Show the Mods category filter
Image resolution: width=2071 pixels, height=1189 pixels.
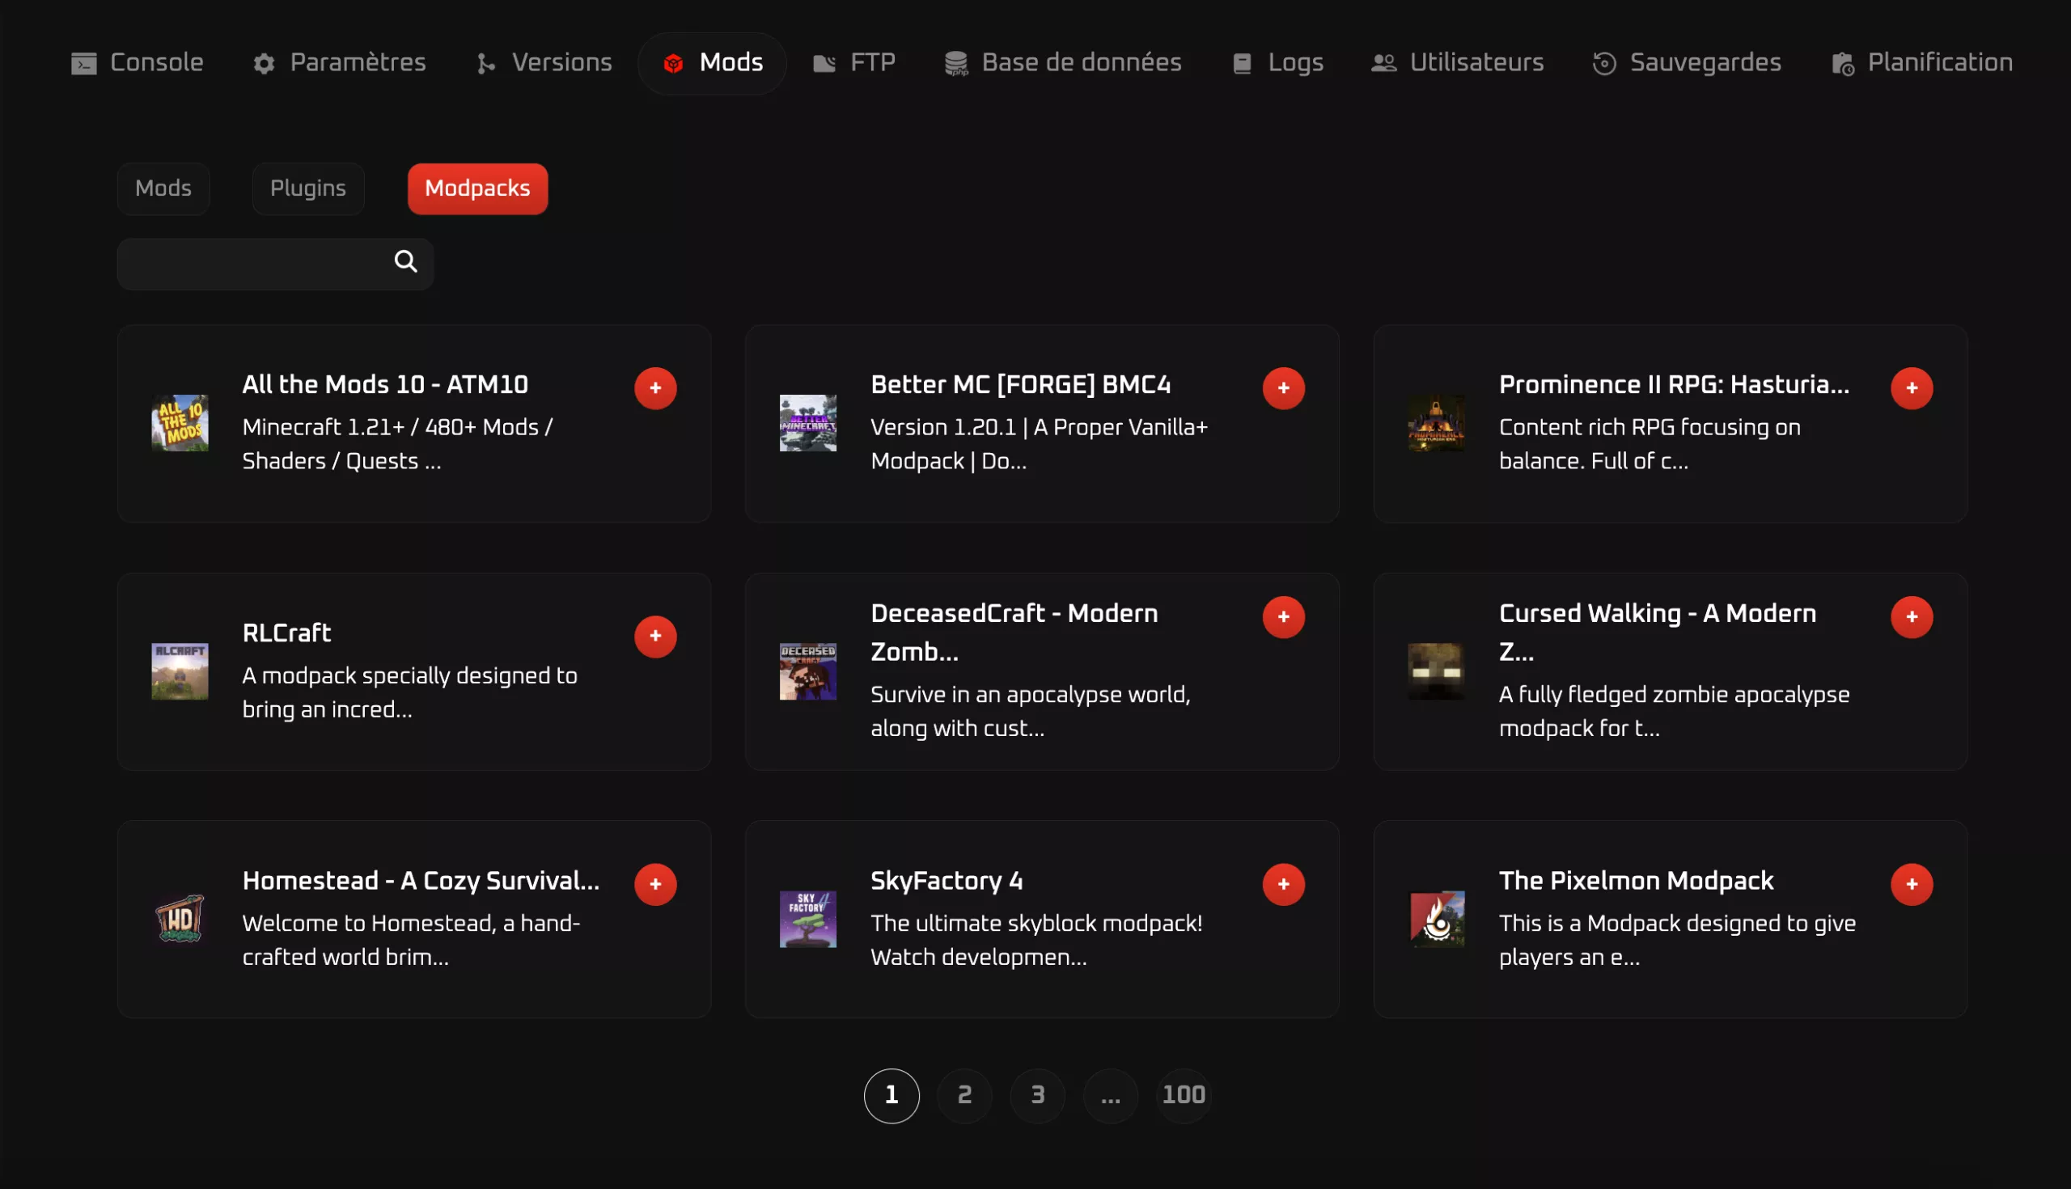click(x=163, y=188)
